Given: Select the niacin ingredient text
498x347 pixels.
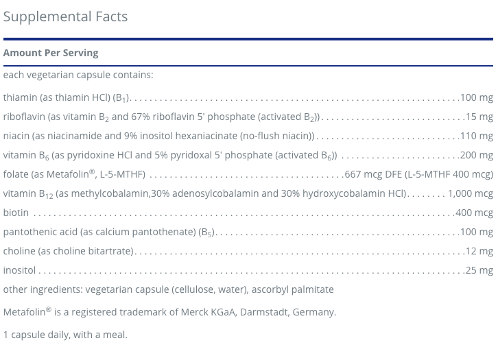Looking at the screenshot, I should [158, 136].
